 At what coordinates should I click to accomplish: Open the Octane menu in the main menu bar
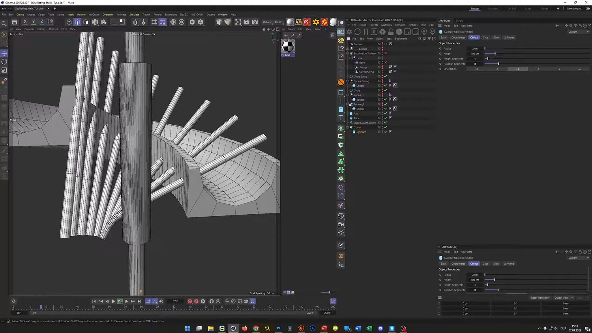click(211, 15)
